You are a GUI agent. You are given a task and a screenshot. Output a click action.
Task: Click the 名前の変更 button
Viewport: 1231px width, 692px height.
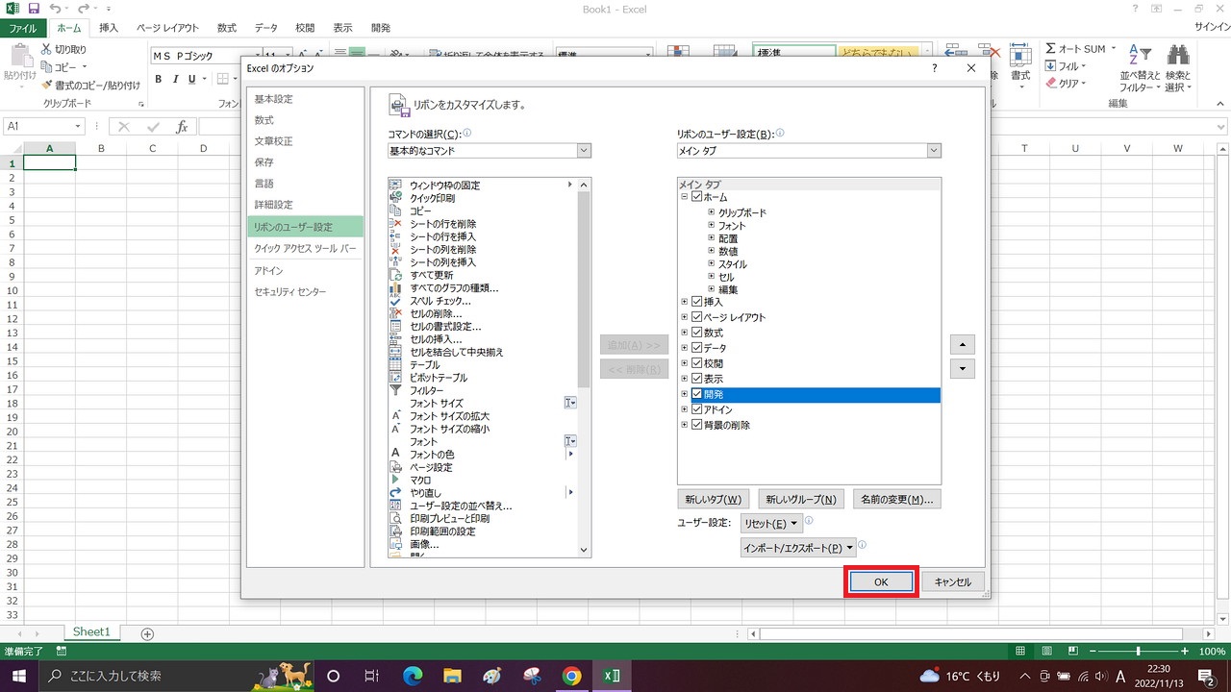(896, 500)
